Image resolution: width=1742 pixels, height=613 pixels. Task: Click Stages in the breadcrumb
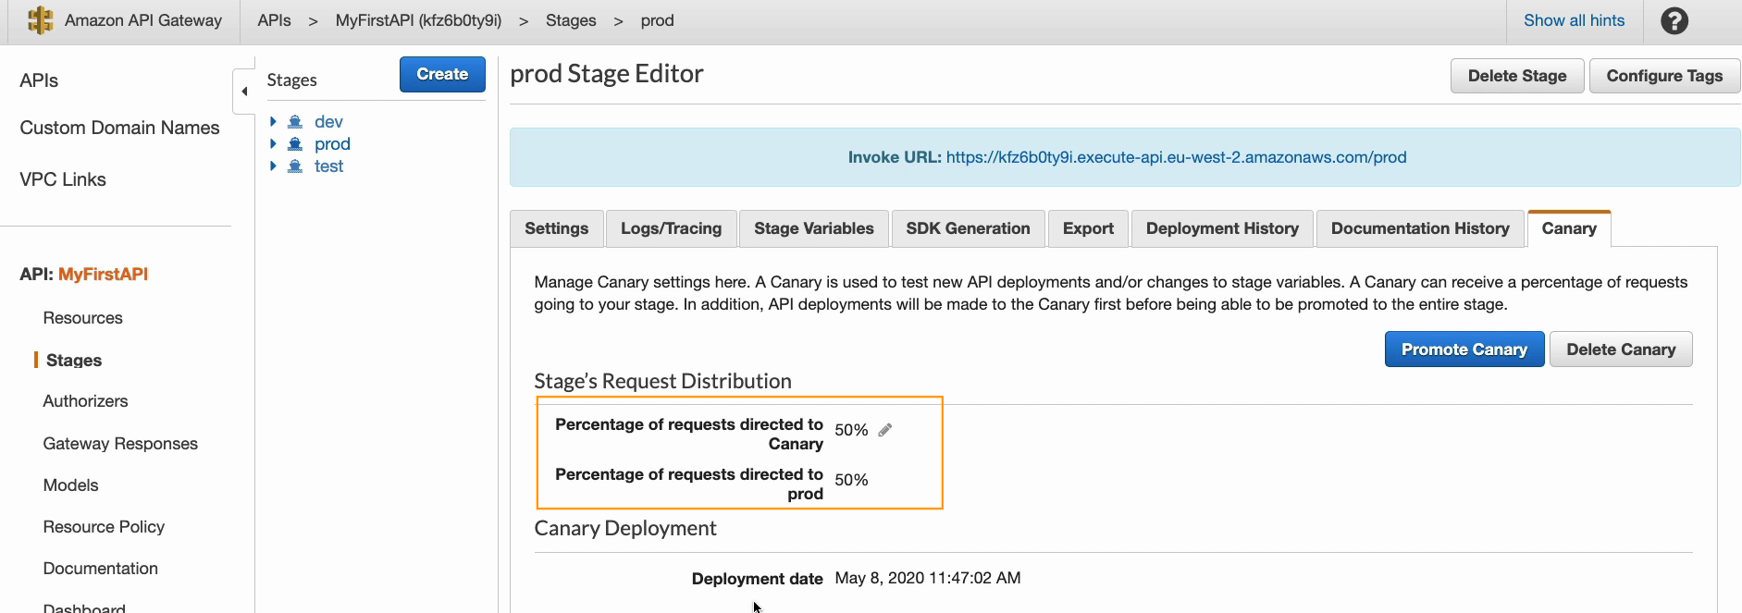[571, 20]
